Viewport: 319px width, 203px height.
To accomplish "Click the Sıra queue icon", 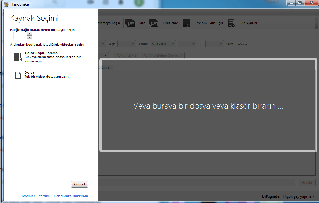I will [130, 23].
